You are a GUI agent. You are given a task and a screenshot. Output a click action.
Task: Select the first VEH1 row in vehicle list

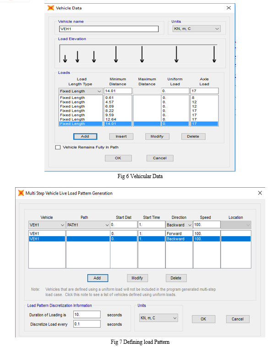(140, 233)
